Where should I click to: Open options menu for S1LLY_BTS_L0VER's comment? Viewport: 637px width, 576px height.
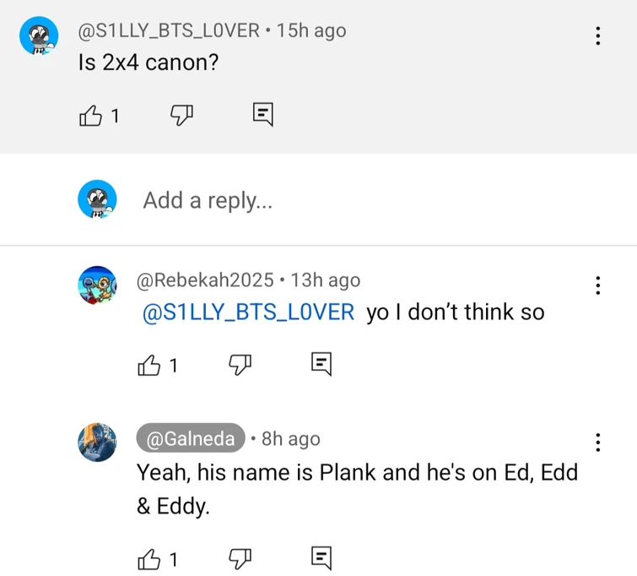597,35
